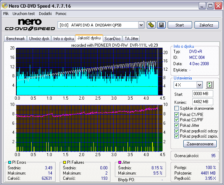Open the drive options icon with hand and disc
Image resolution: width=224 pixels, height=185 pixels.
[151, 25]
